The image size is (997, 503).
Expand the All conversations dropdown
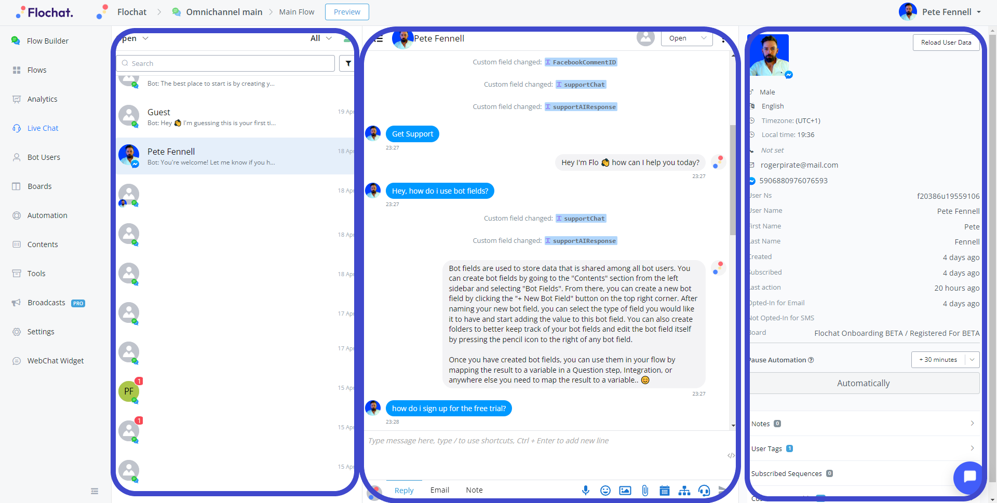click(321, 38)
